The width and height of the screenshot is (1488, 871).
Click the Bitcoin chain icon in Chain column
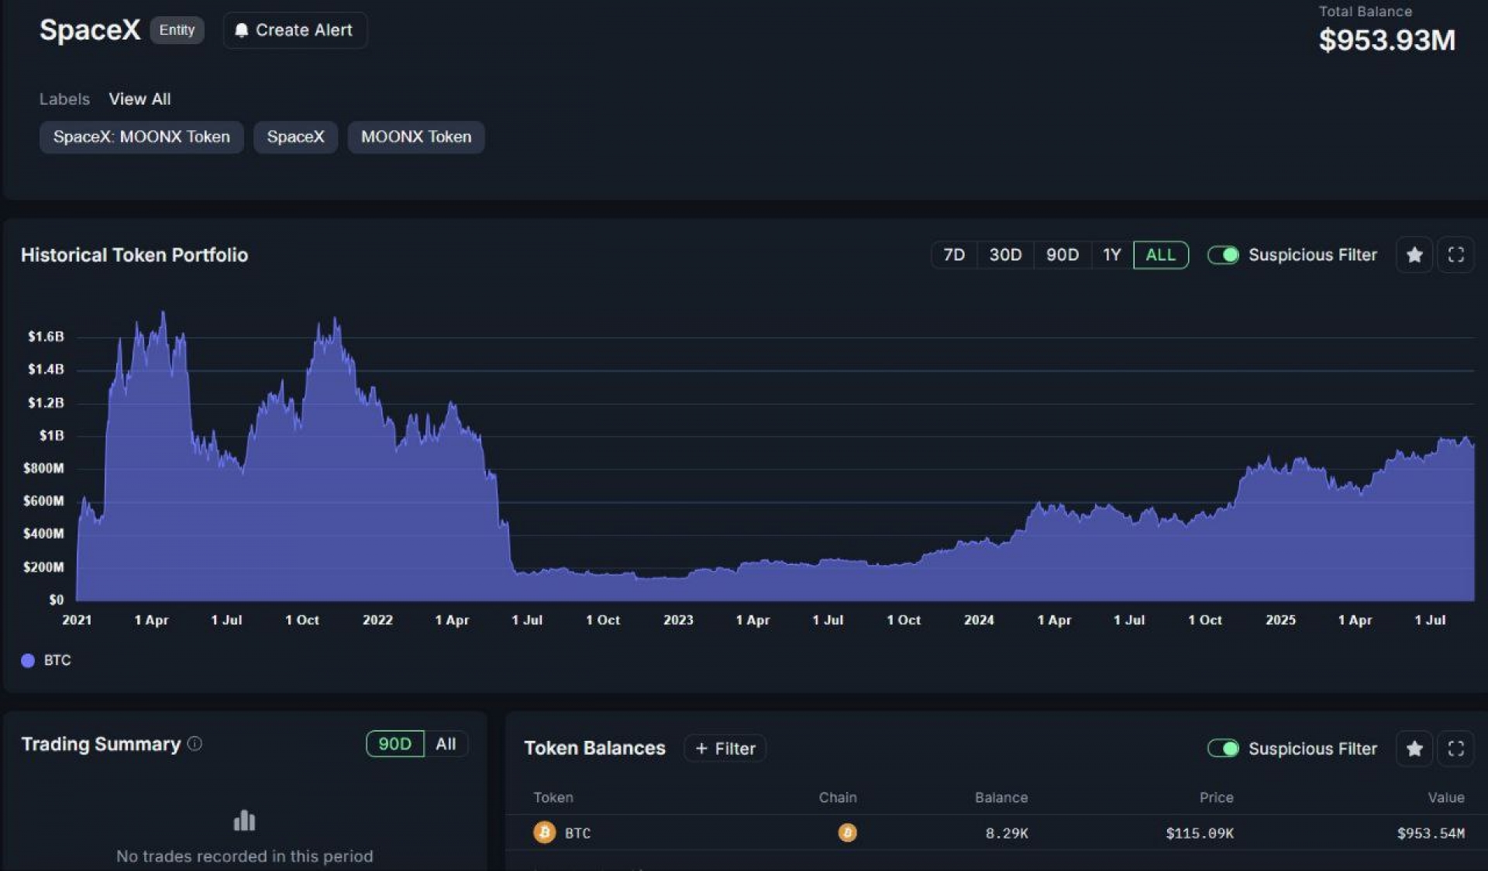tap(847, 833)
